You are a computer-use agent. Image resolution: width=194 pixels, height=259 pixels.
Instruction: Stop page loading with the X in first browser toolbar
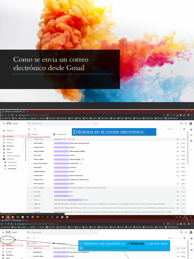pos(9,115)
